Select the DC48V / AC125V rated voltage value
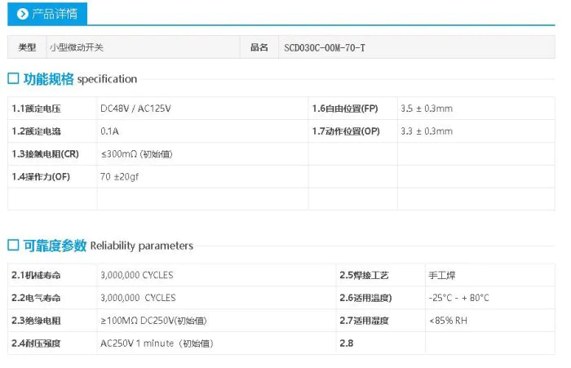Image resolution: width=571 pixels, height=368 pixels. 135,109
